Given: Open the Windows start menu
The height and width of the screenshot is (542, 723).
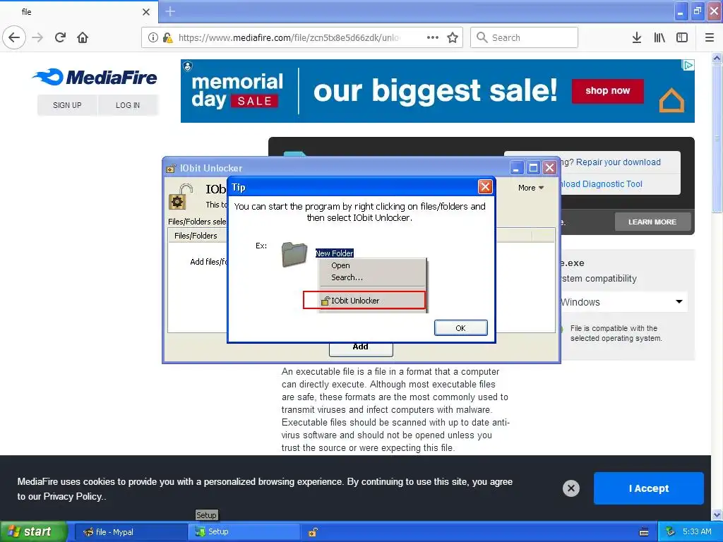Looking at the screenshot, I should click(34, 531).
